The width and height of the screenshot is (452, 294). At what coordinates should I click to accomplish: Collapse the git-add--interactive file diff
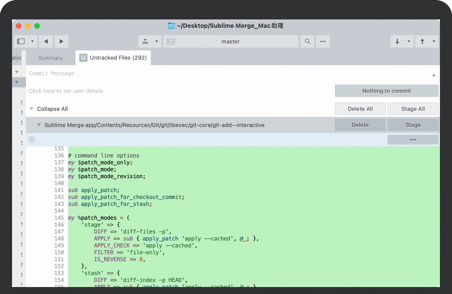[39, 125]
